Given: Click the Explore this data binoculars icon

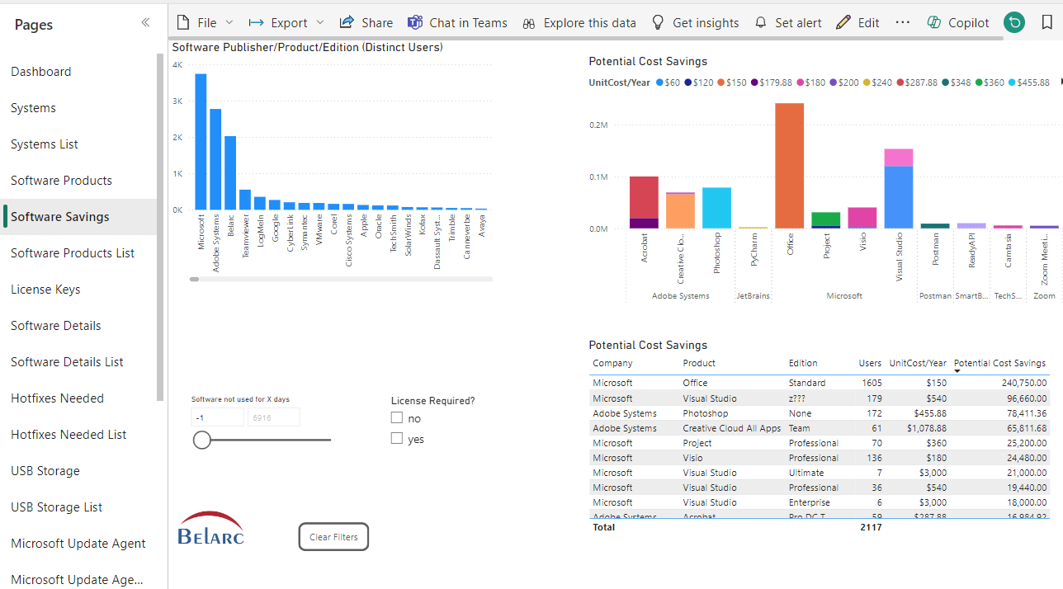Looking at the screenshot, I should pos(529,23).
